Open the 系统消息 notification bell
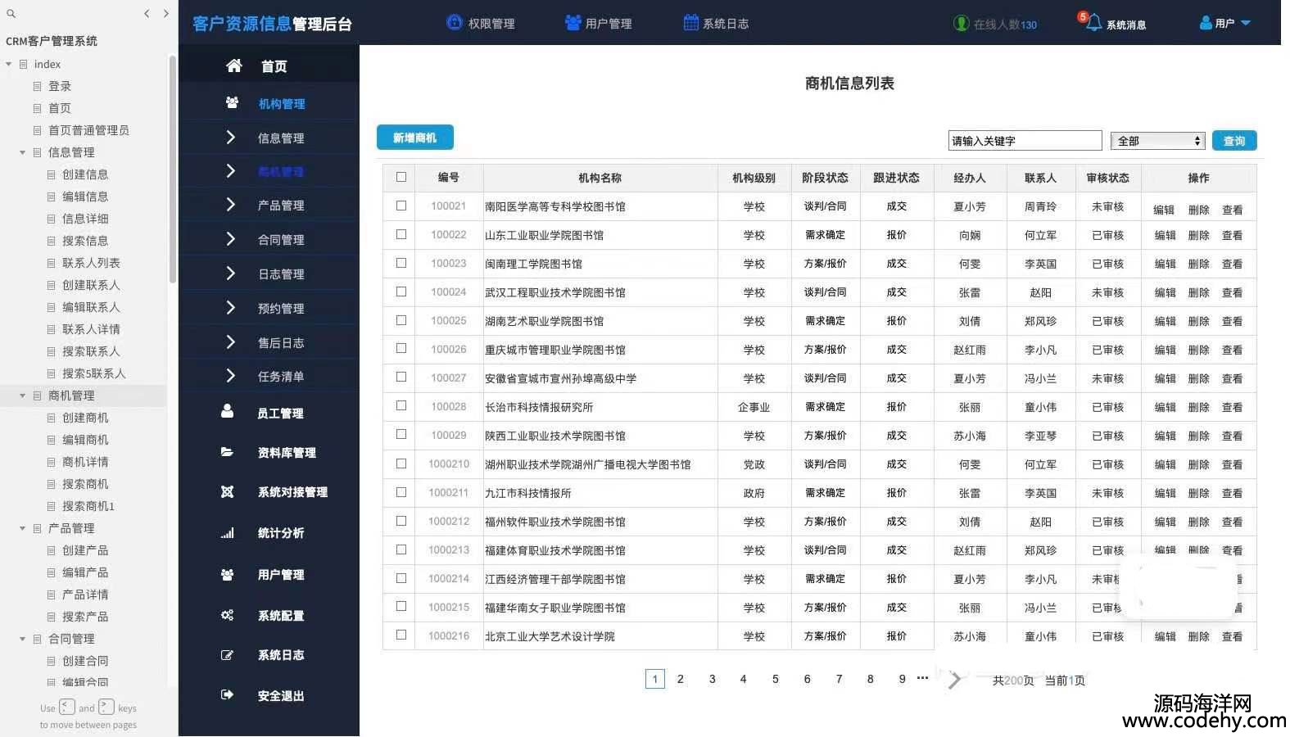This screenshot has height=737, width=1290. click(1093, 23)
